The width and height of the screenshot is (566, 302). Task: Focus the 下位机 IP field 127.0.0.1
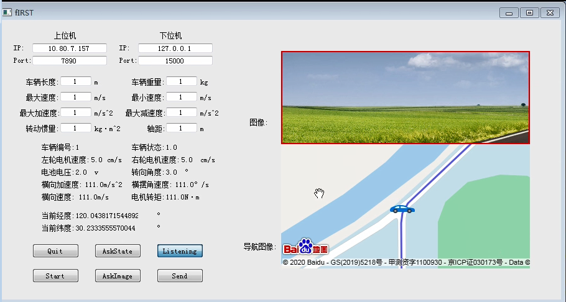coord(175,48)
